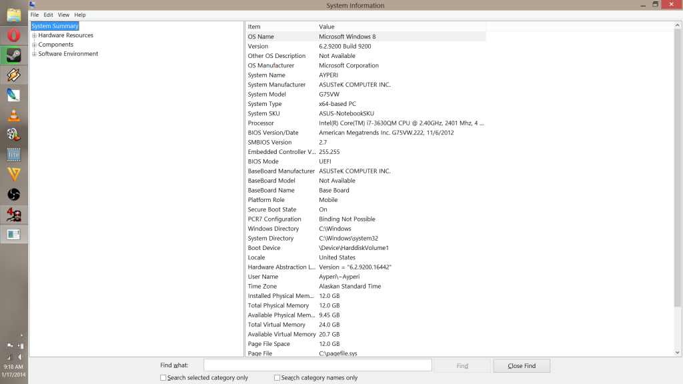Select the Hardware Resources label
683x384 pixels.
pyautogui.click(x=66, y=35)
